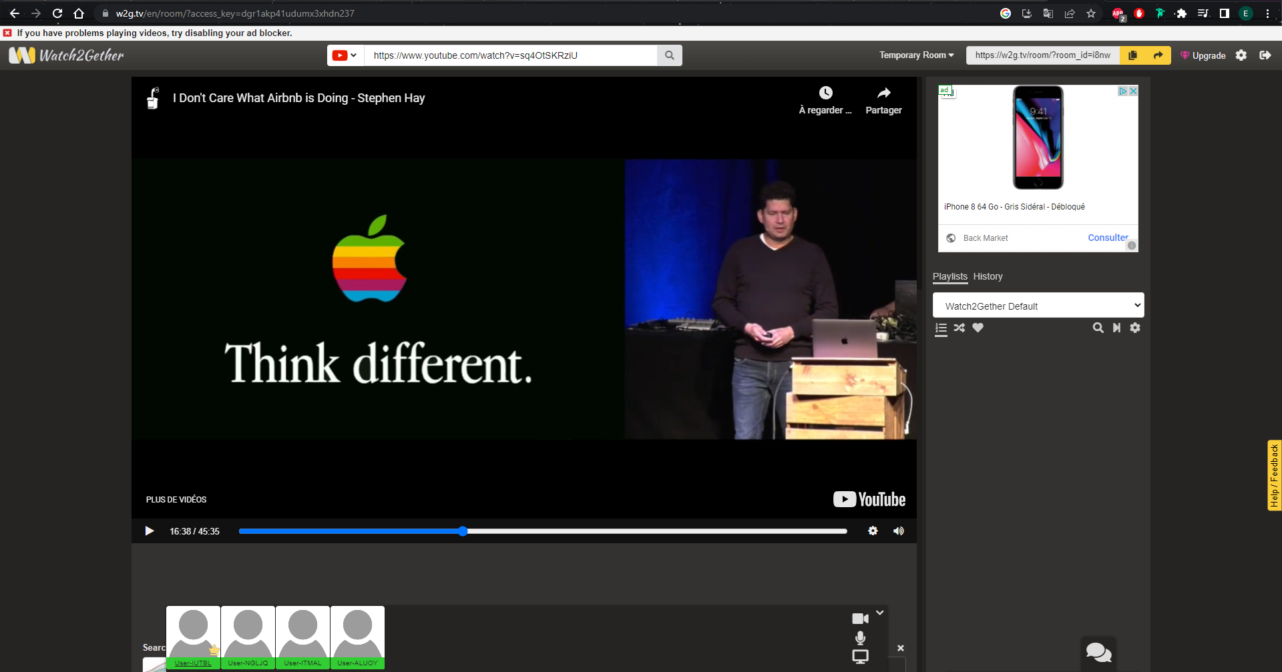The height and width of the screenshot is (672, 1282).
Task: Click the browser back arrow
Action: [x=15, y=13]
